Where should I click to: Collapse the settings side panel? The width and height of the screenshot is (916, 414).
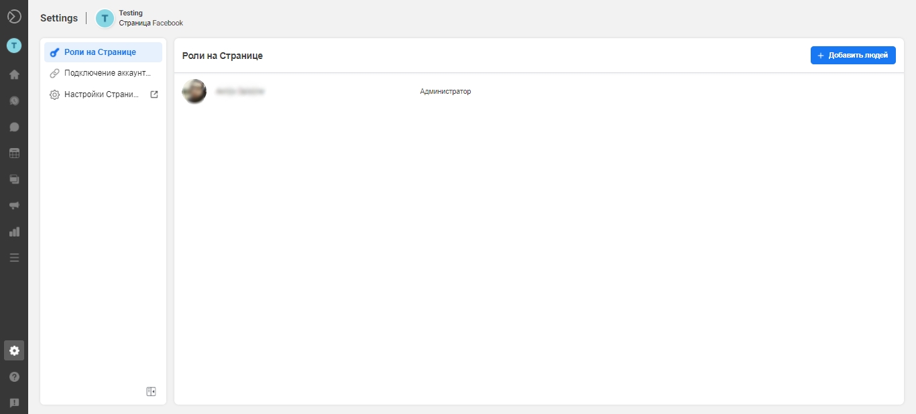click(151, 391)
